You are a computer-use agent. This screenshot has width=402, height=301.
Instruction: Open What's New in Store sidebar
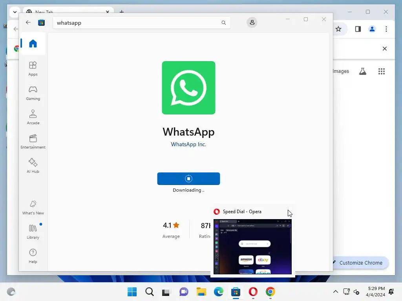pyautogui.click(x=33, y=208)
